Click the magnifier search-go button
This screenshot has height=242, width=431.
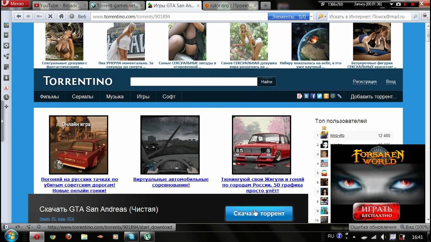(416, 16)
